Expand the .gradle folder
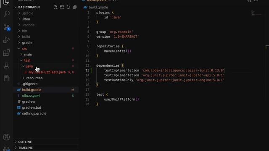This screenshot has width=269, height=151. [28, 13]
